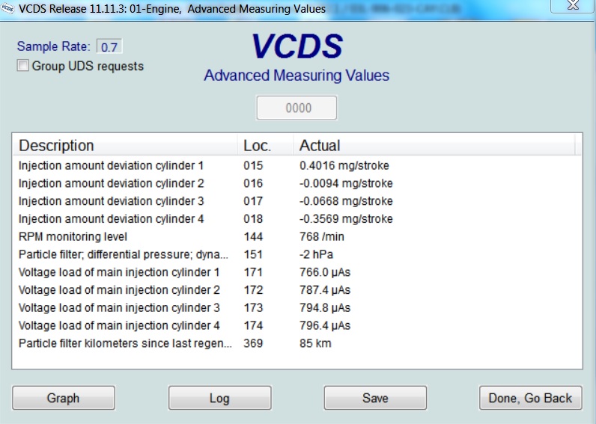Select Injection amount deviation cylinder 4 row
This screenshot has width=596, height=424.
coord(111,219)
